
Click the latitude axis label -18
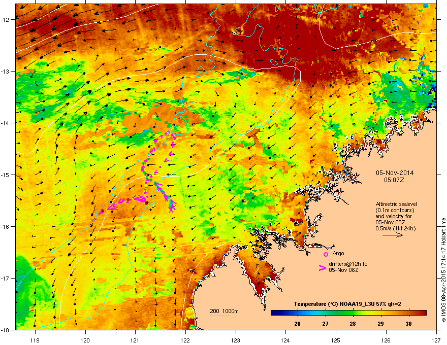click(x=6, y=330)
